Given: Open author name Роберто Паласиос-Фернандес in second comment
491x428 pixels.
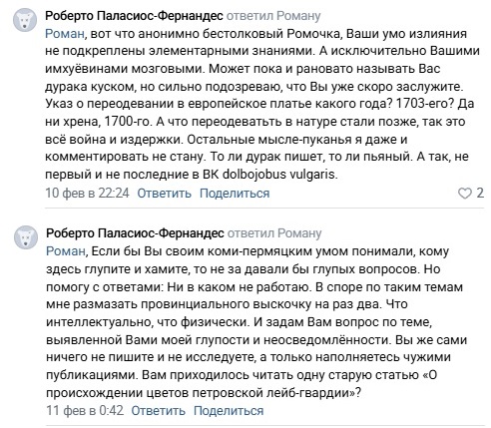Looking at the screenshot, I should click(135, 233).
